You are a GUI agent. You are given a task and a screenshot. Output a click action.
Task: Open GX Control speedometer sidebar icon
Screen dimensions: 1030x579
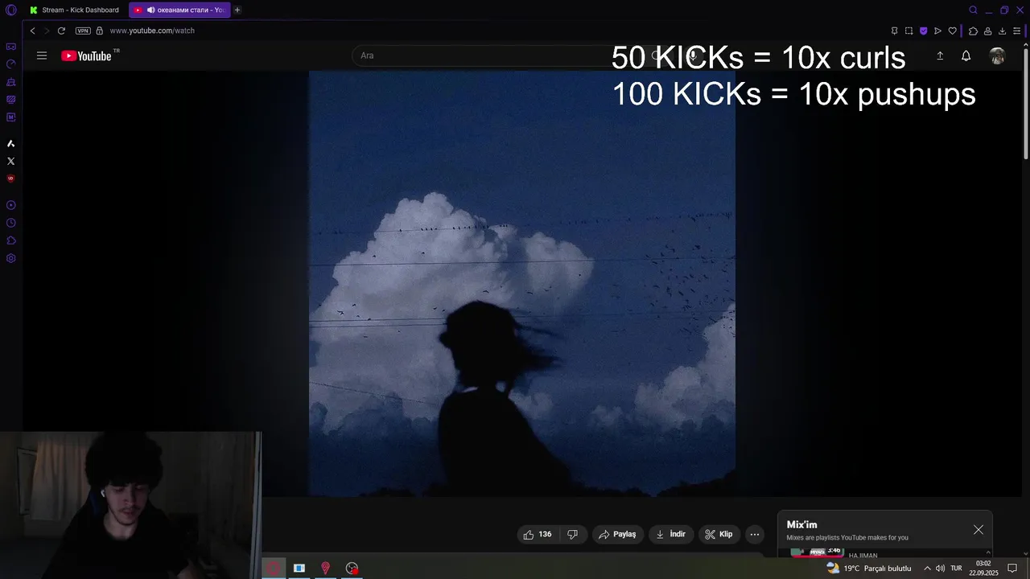[x=10, y=64]
